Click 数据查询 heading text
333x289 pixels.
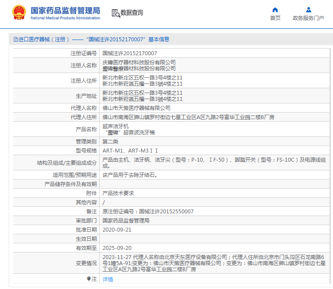(131, 13)
